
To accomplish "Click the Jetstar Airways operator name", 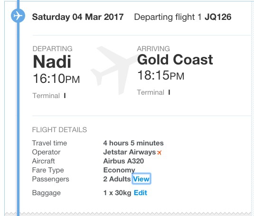I will [x=130, y=152].
